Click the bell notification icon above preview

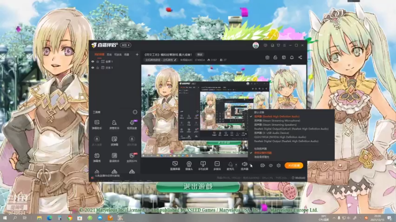pos(292,57)
